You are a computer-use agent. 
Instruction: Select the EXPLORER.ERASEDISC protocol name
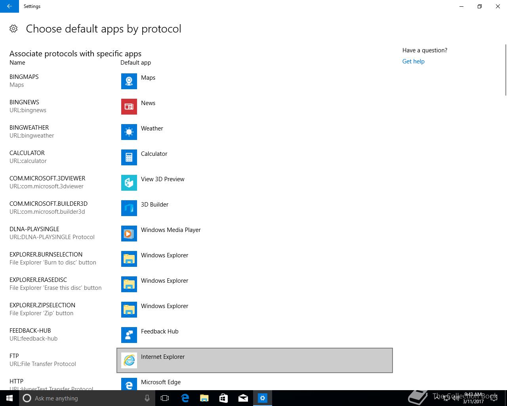pos(38,280)
